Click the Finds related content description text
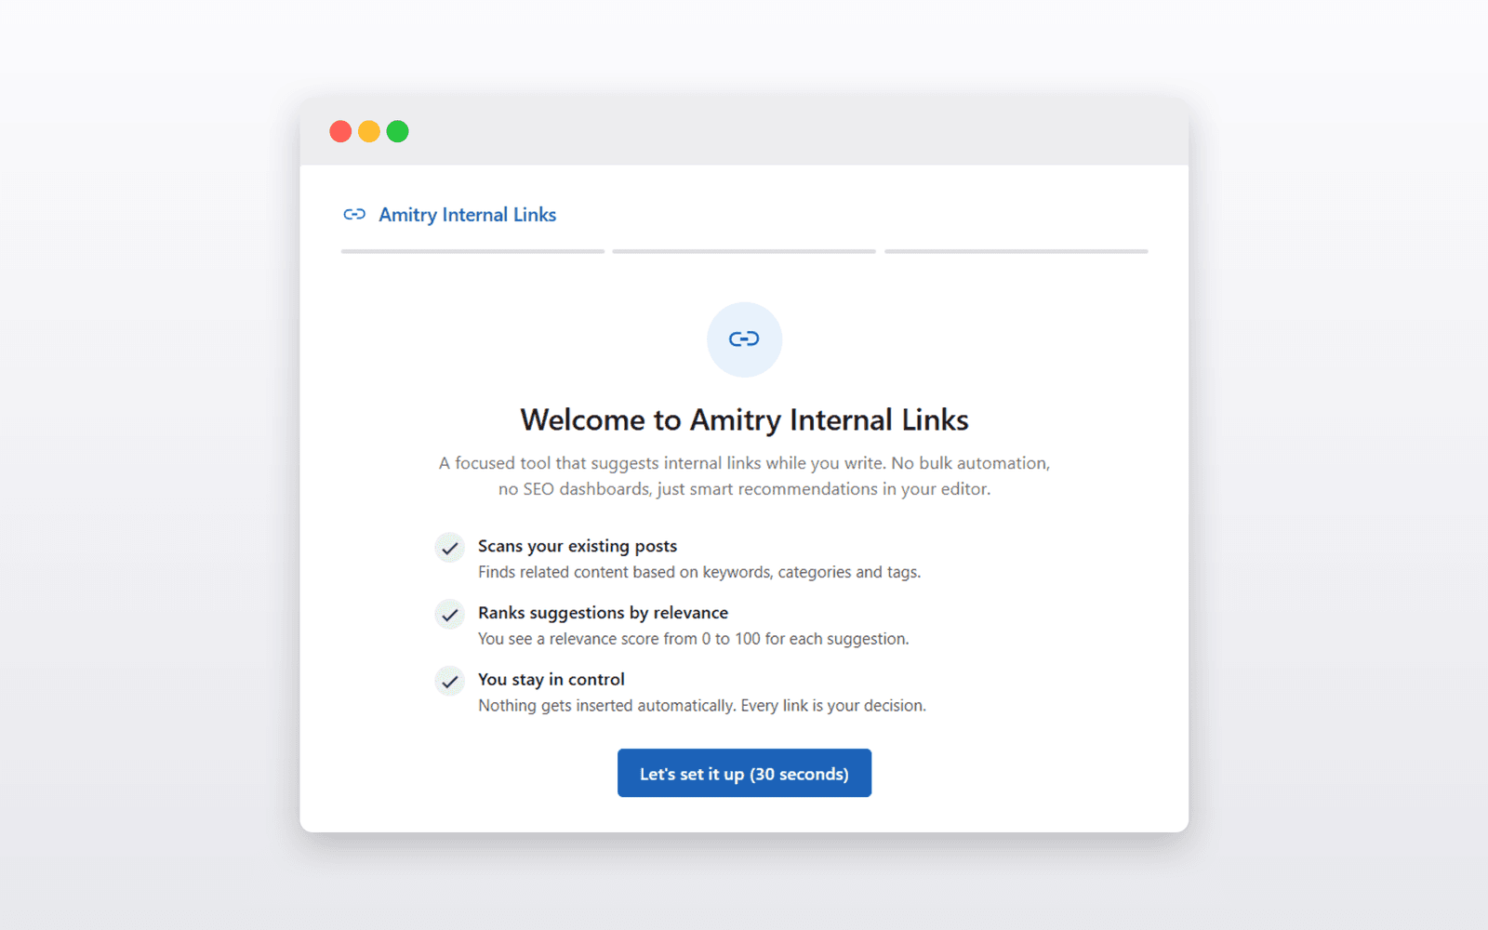This screenshot has width=1488, height=930. [699, 572]
